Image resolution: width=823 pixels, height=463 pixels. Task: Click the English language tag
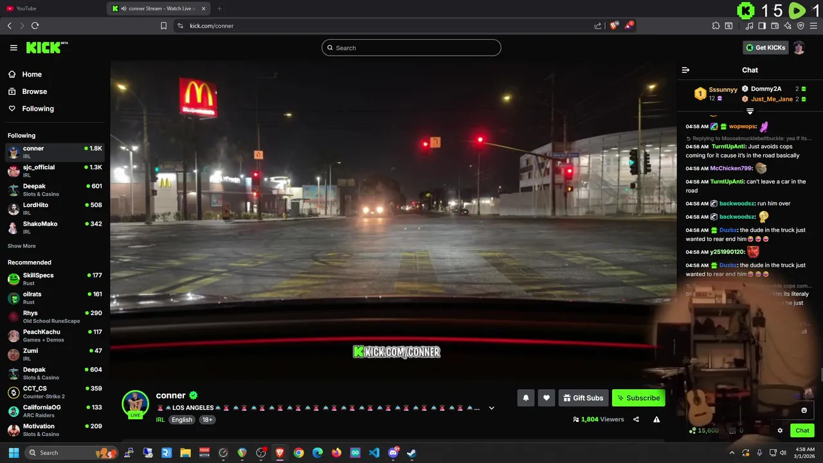pyautogui.click(x=182, y=419)
